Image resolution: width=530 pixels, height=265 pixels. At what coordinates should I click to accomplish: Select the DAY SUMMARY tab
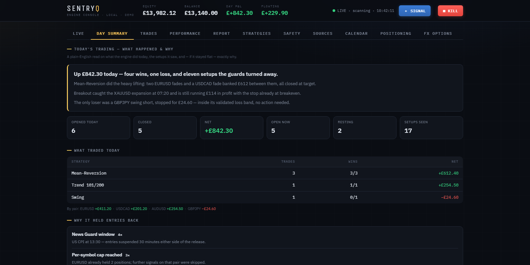coord(112,33)
